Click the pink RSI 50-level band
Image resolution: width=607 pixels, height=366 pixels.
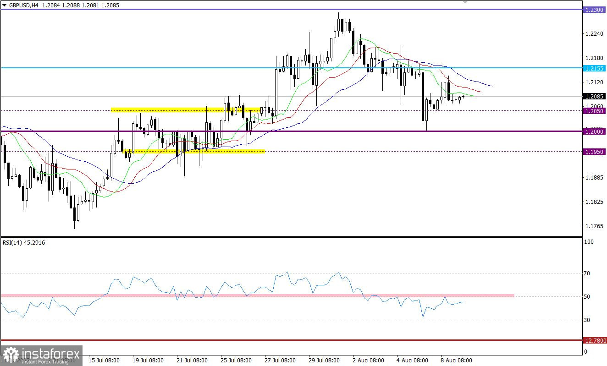257,296
